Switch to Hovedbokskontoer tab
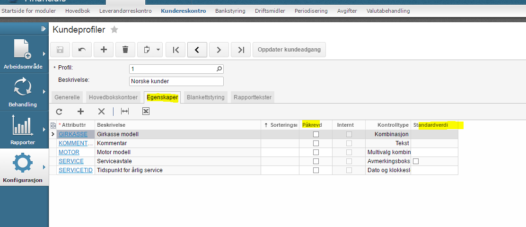 click(114, 97)
